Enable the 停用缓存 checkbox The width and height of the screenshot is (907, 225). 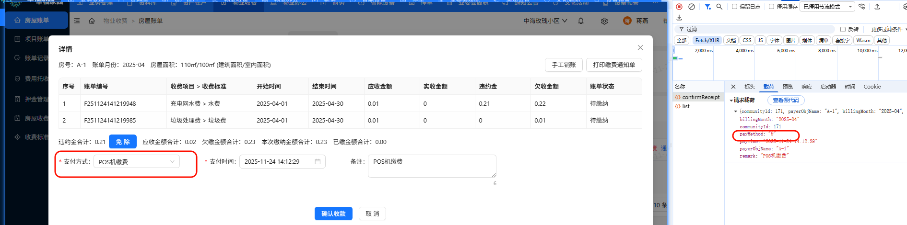[x=771, y=7]
